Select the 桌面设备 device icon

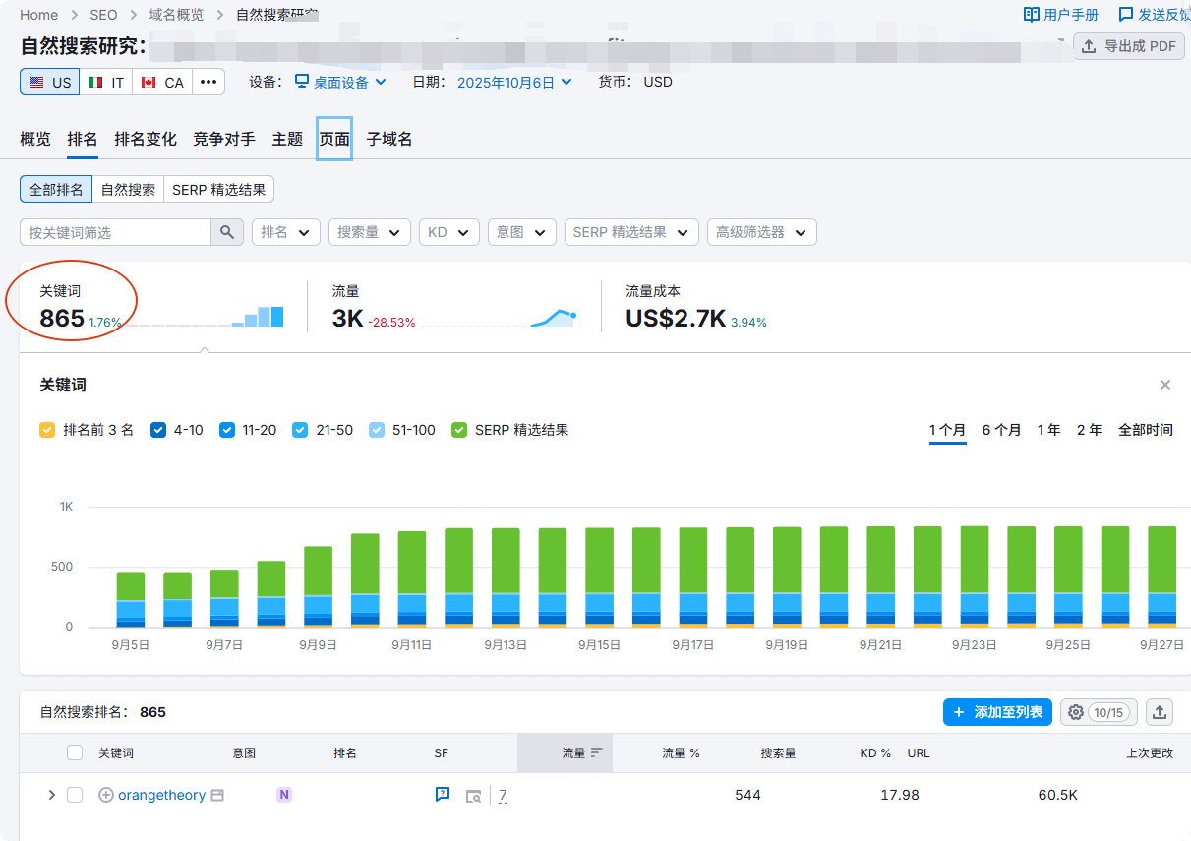(x=302, y=82)
